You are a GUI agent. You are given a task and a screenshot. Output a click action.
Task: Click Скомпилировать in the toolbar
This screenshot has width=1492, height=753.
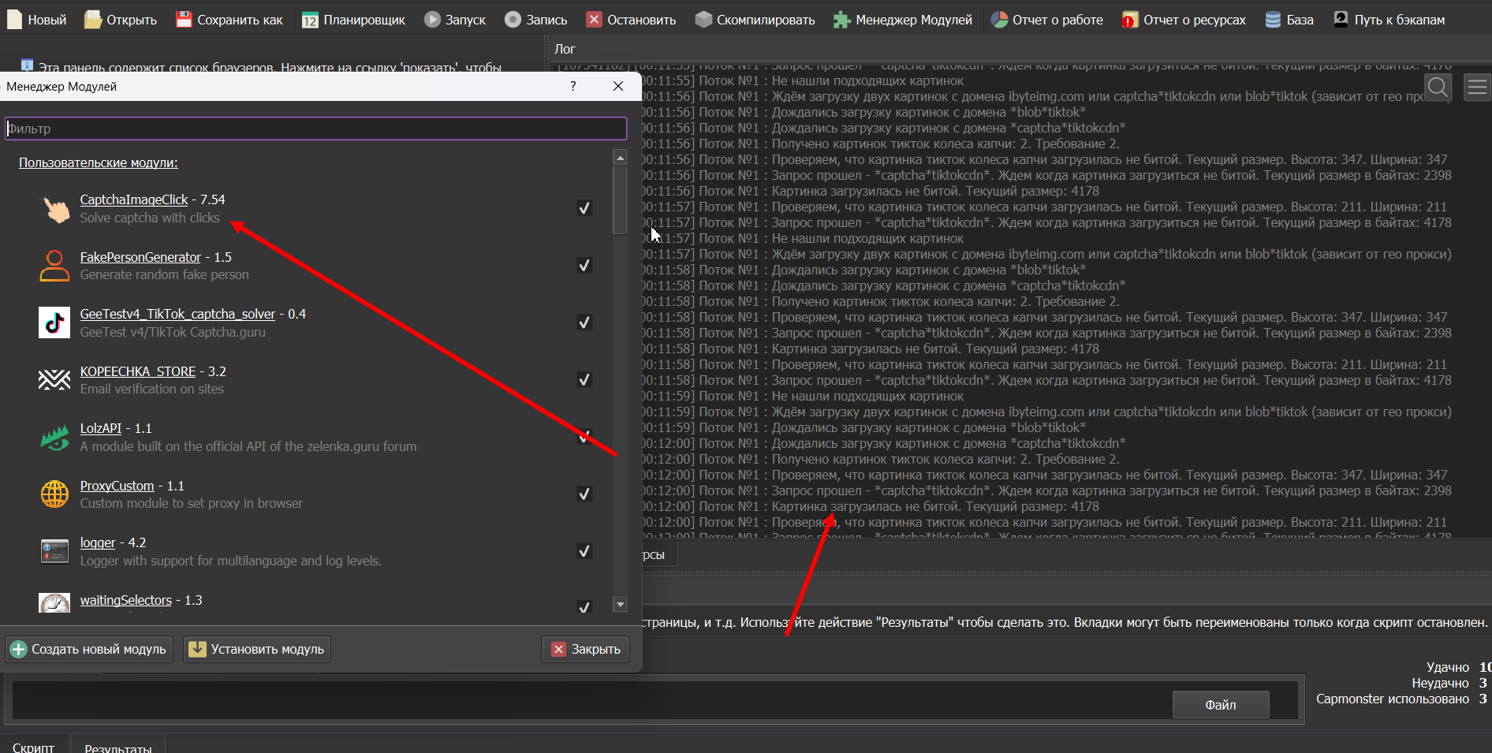tap(755, 20)
